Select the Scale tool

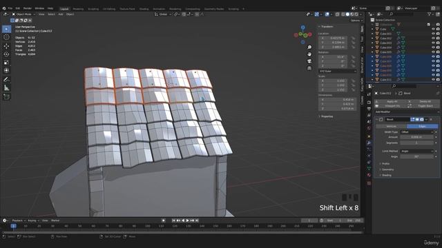(6, 62)
